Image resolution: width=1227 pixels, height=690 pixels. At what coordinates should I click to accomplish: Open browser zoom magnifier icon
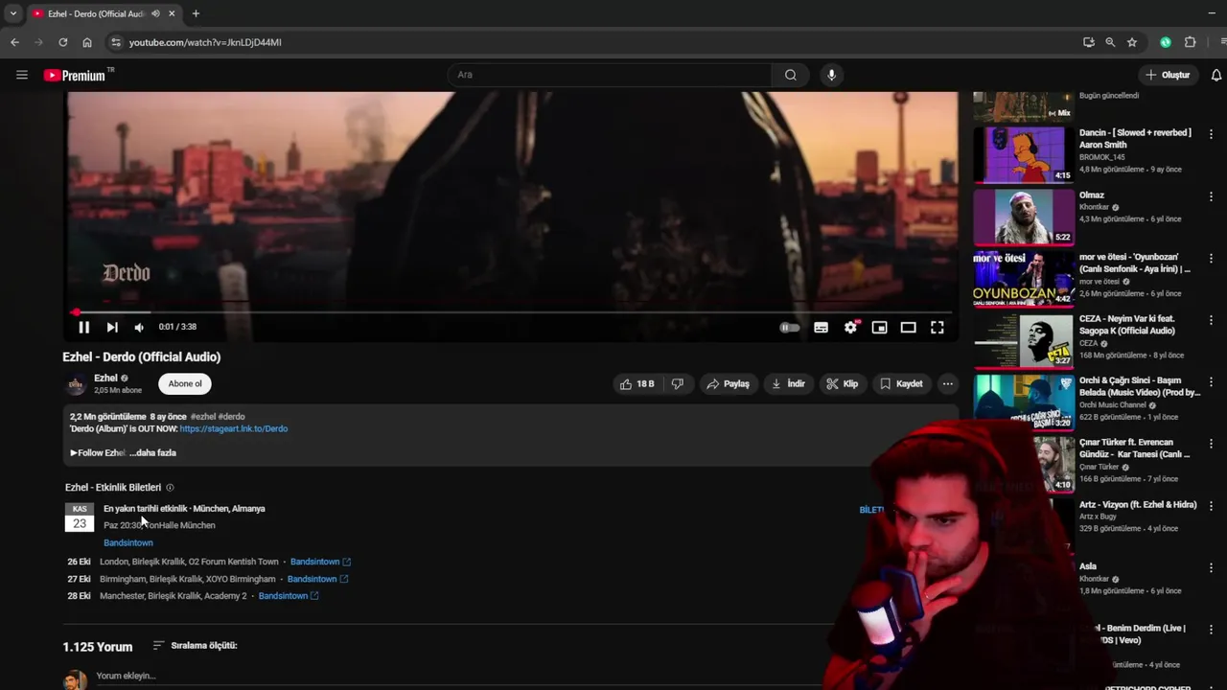1110,42
